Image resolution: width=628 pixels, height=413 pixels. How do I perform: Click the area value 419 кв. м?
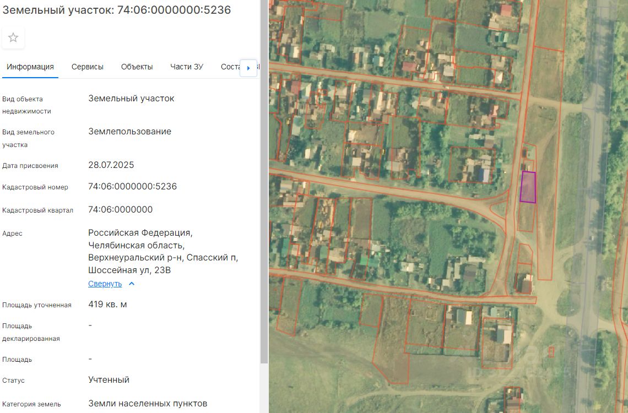pos(108,305)
